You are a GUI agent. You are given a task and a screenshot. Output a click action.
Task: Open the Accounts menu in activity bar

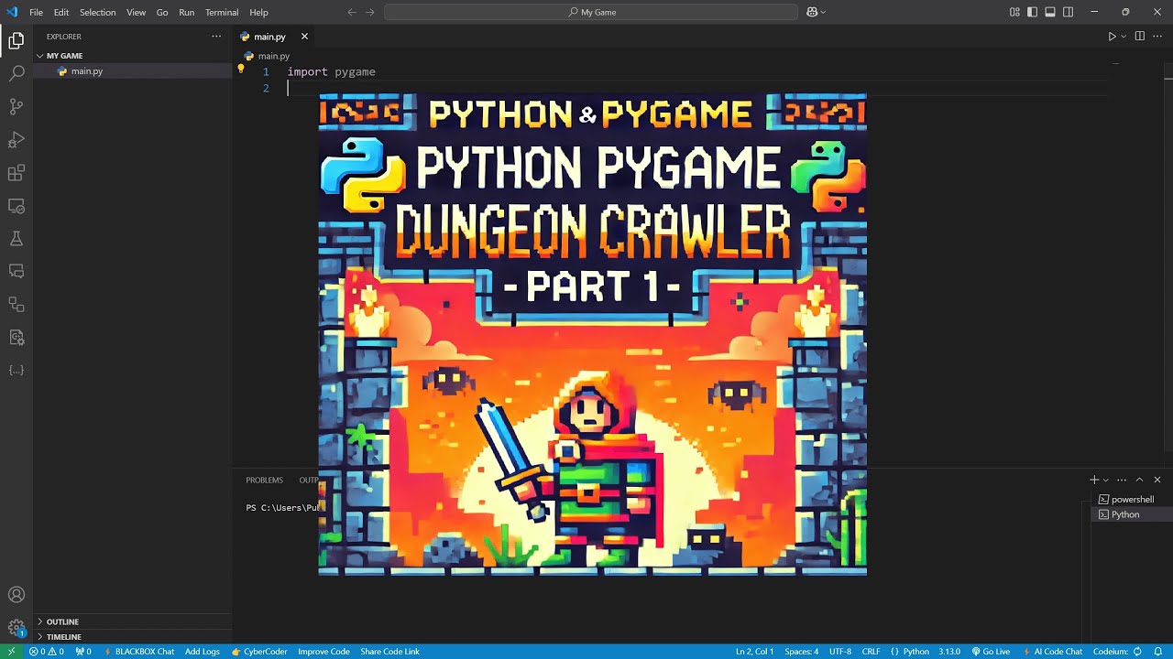(x=16, y=595)
